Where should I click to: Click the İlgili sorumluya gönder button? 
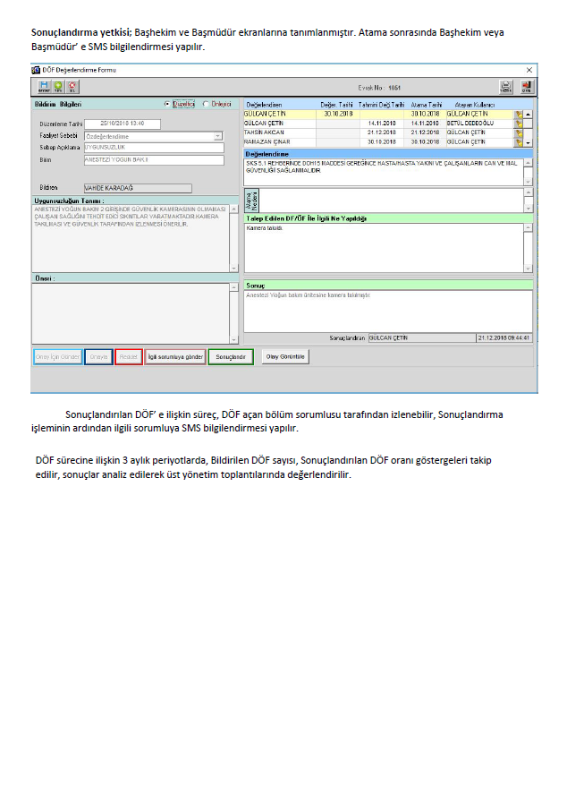[175, 356]
